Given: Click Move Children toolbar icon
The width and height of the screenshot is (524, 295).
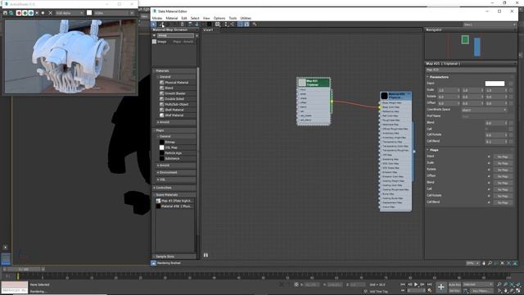Looking at the screenshot, I should [x=190, y=25].
